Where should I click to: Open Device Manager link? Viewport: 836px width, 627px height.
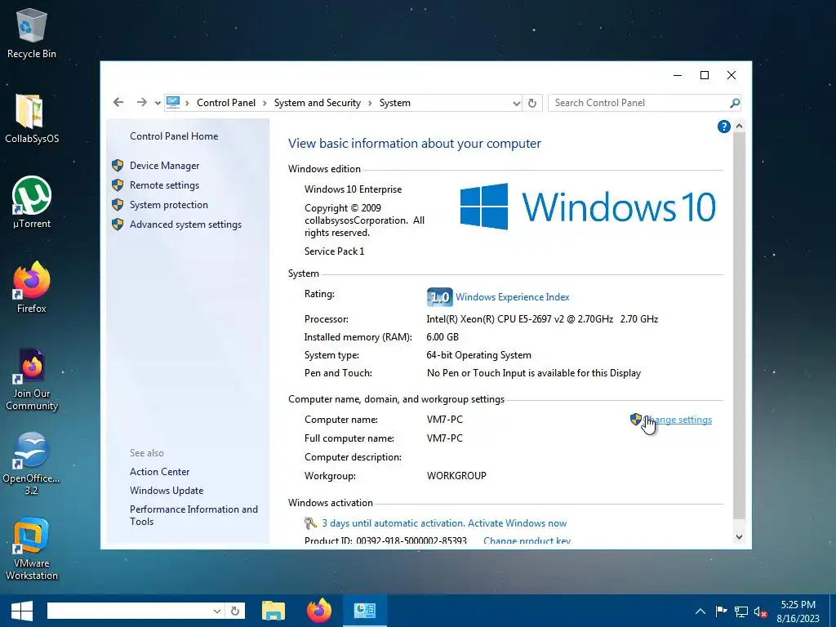click(x=164, y=166)
